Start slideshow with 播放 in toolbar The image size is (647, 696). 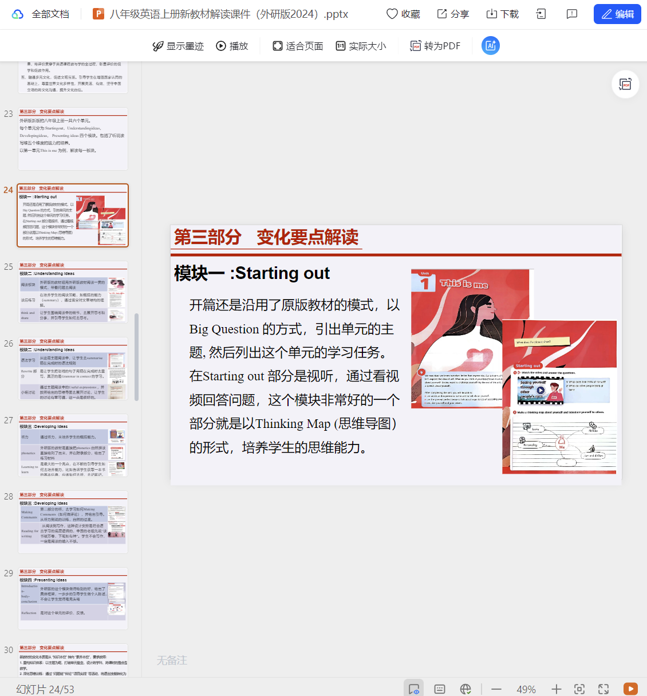tap(232, 46)
